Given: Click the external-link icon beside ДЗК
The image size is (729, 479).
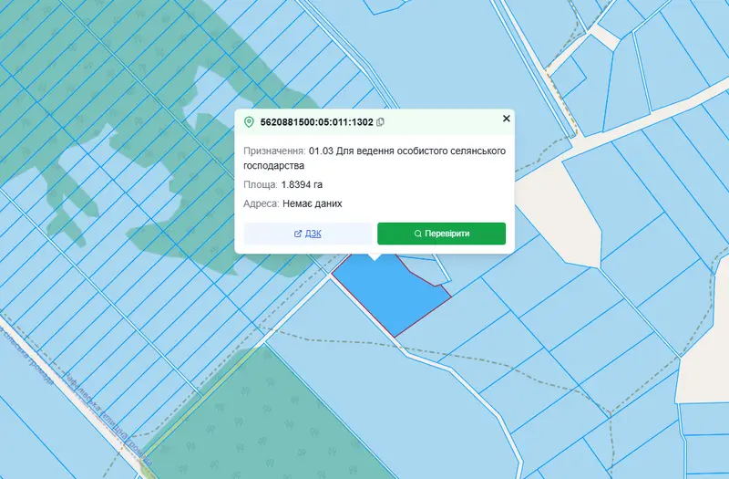Looking at the screenshot, I should [298, 234].
